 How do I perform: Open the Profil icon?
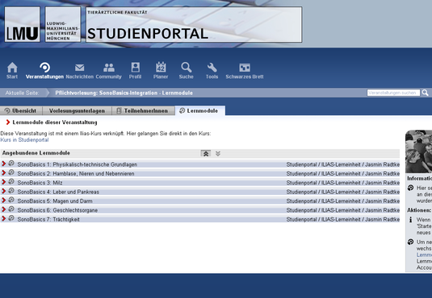(x=136, y=68)
